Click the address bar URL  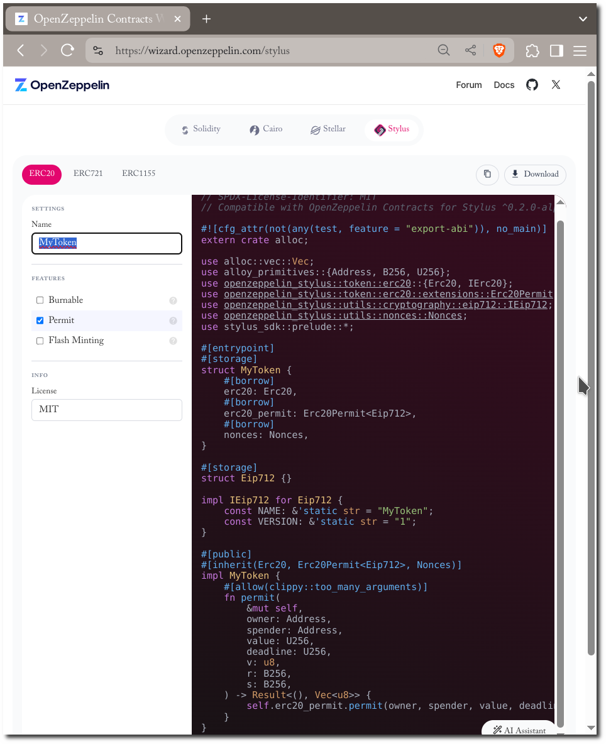pyautogui.click(x=202, y=50)
